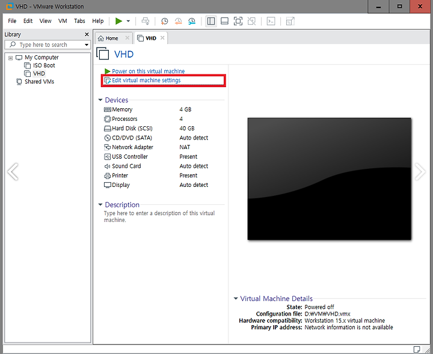Collapse Virtual Machine Details section
433x354 pixels.
(236, 298)
